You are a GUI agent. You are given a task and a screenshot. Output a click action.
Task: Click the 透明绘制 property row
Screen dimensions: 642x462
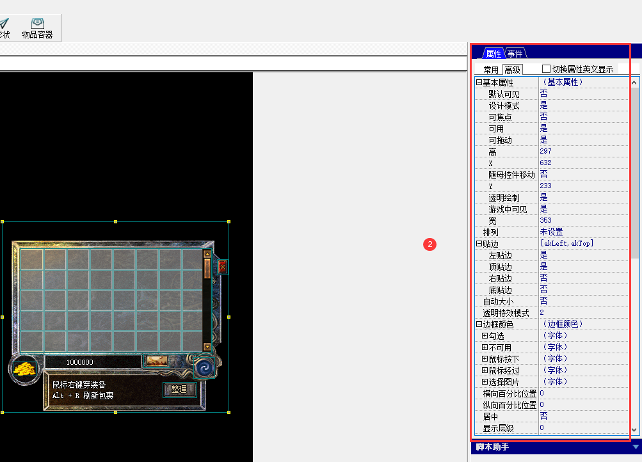pos(552,198)
